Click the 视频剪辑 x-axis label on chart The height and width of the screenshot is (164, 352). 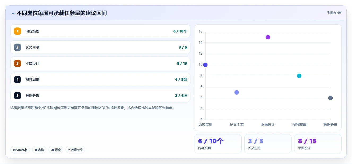click(x=299, y=125)
